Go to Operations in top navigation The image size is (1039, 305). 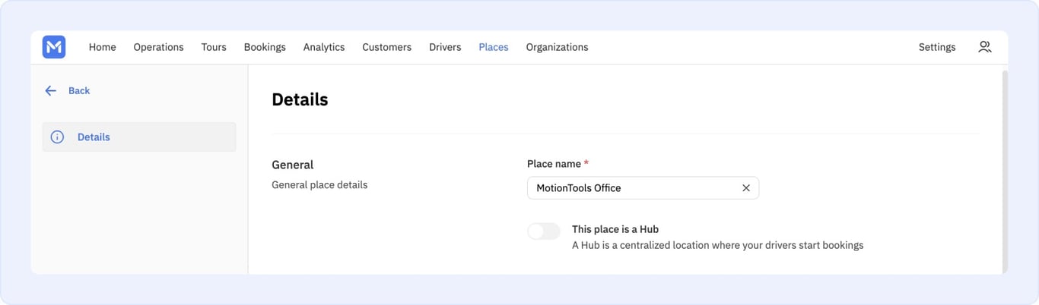point(158,47)
